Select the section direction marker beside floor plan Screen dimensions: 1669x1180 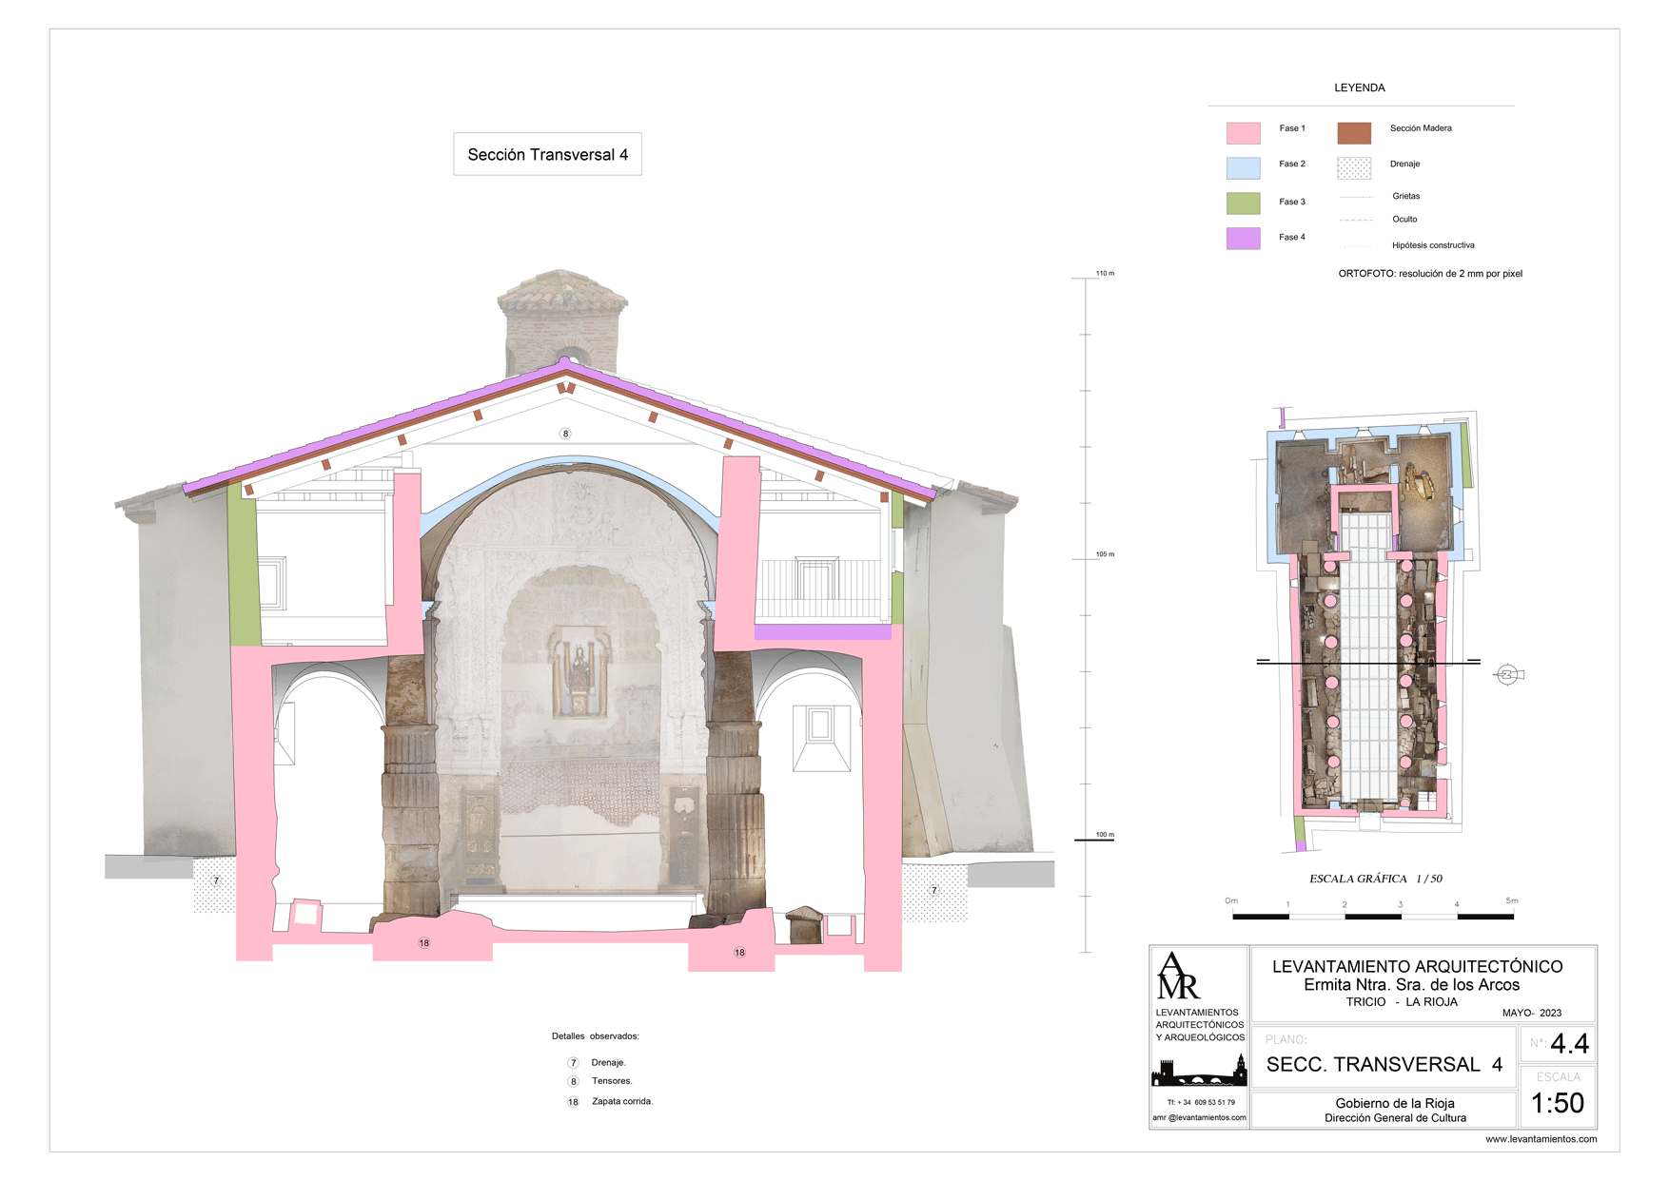[1508, 675]
